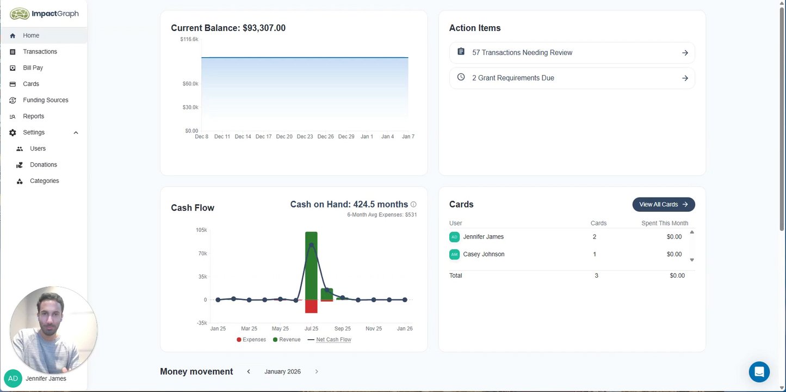Click the Funding Sources sidebar icon
This screenshot has width=786, height=392.
pyautogui.click(x=13, y=100)
